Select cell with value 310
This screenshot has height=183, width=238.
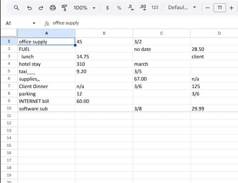tap(104, 64)
